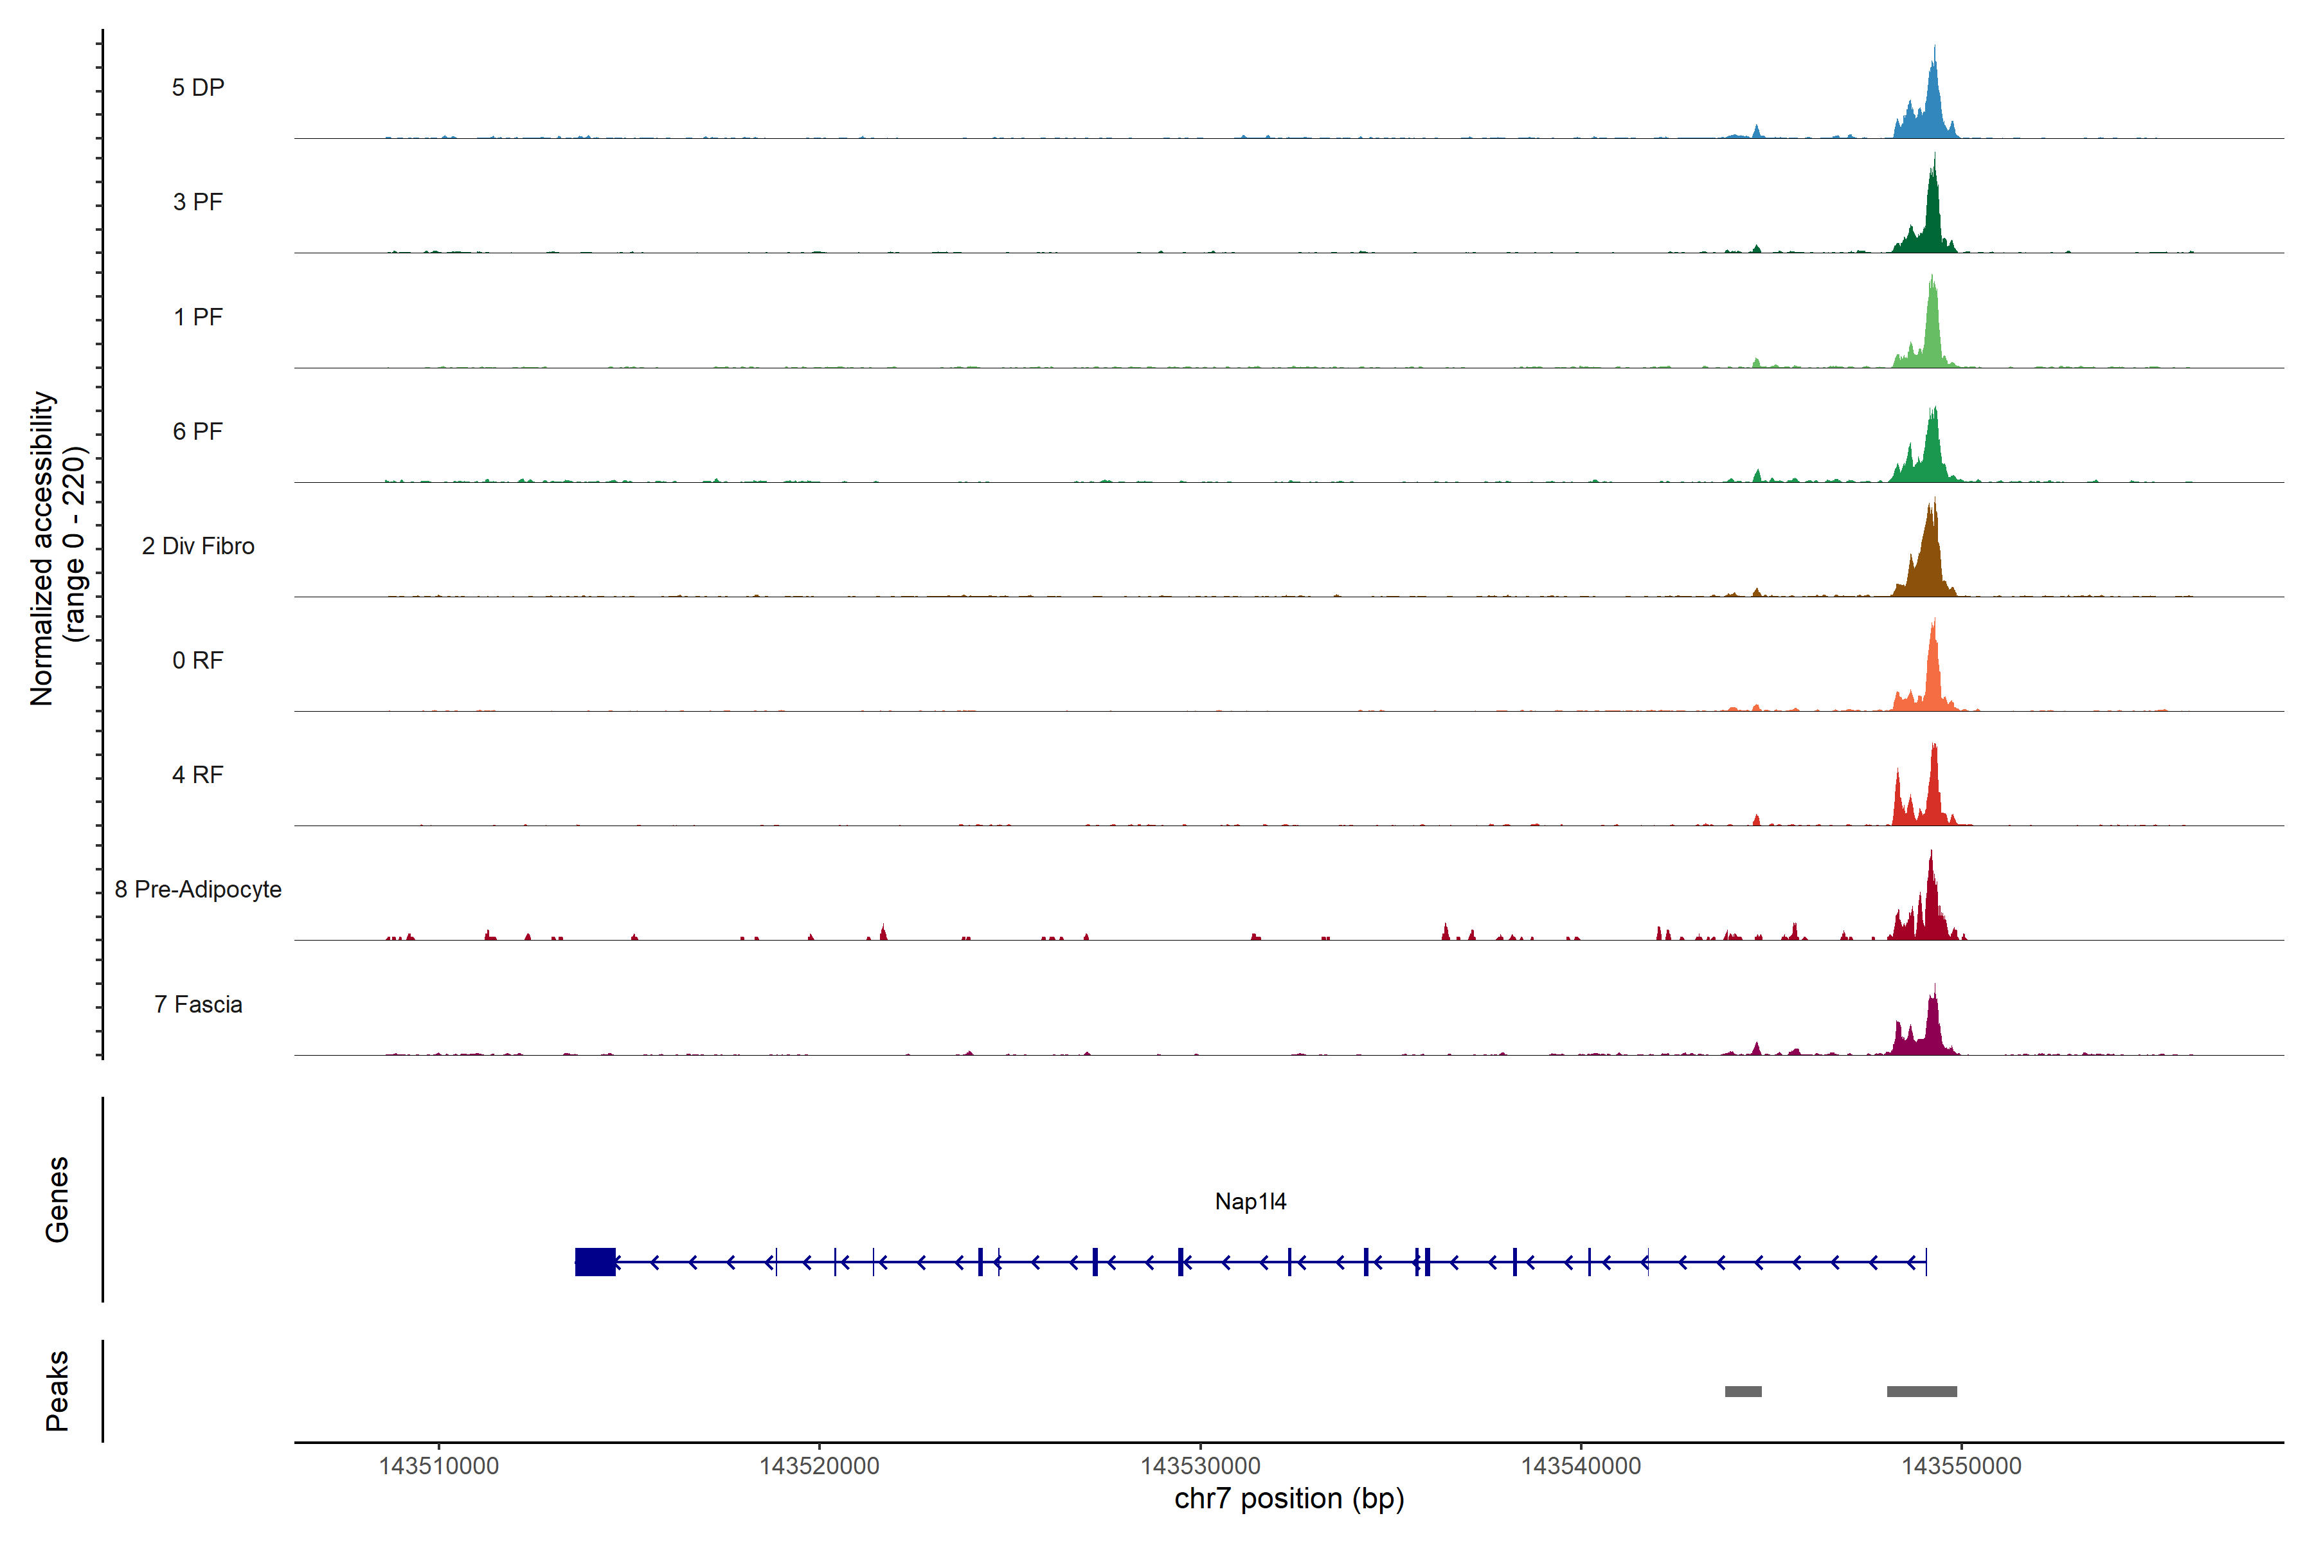Click the Nap1l4 gene name label
The height and width of the screenshot is (1543, 2314).
coord(1250,1202)
